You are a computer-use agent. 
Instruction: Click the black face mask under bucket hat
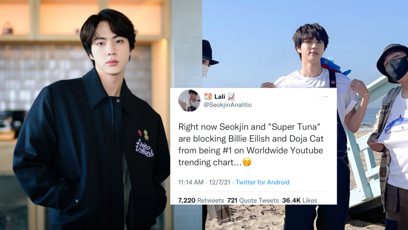click(x=397, y=69)
